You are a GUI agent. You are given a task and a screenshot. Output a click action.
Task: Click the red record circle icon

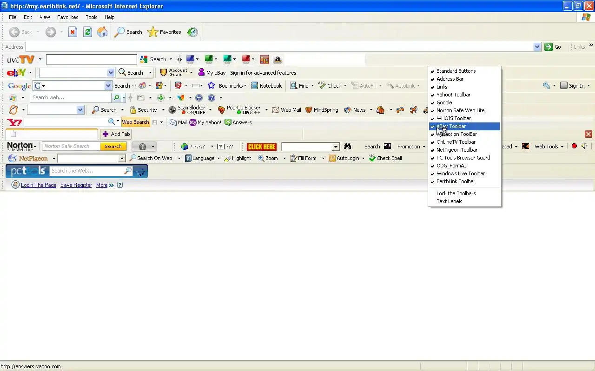[574, 147]
